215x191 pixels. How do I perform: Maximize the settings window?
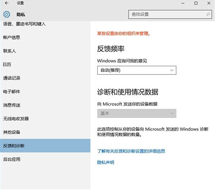[x=196, y=3]
